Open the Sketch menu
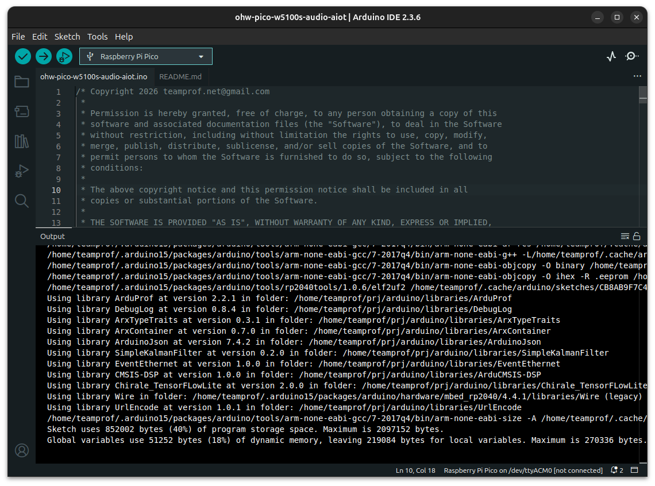 (x=67, y=36)
